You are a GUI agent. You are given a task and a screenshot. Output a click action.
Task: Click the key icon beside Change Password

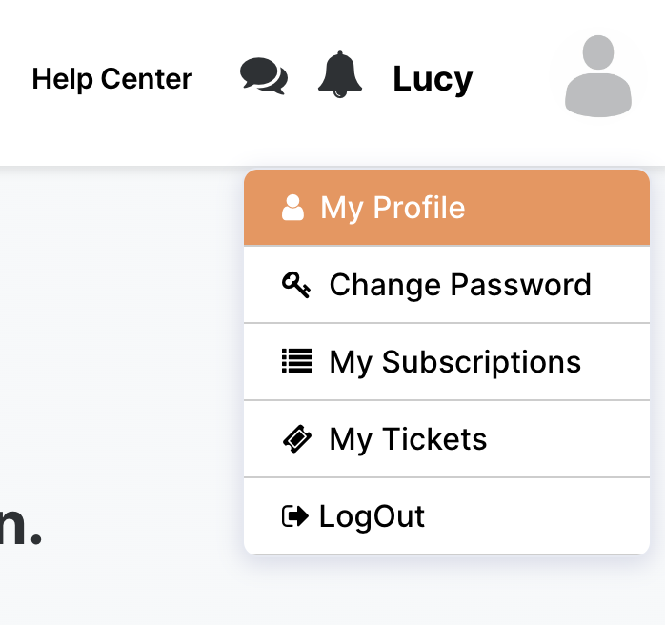[x=296, y=285]
